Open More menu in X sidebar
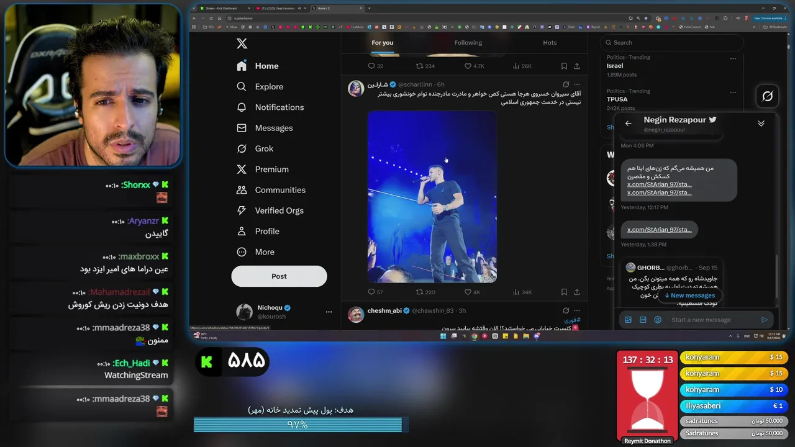Screen dimensions: 795x447 256,252
